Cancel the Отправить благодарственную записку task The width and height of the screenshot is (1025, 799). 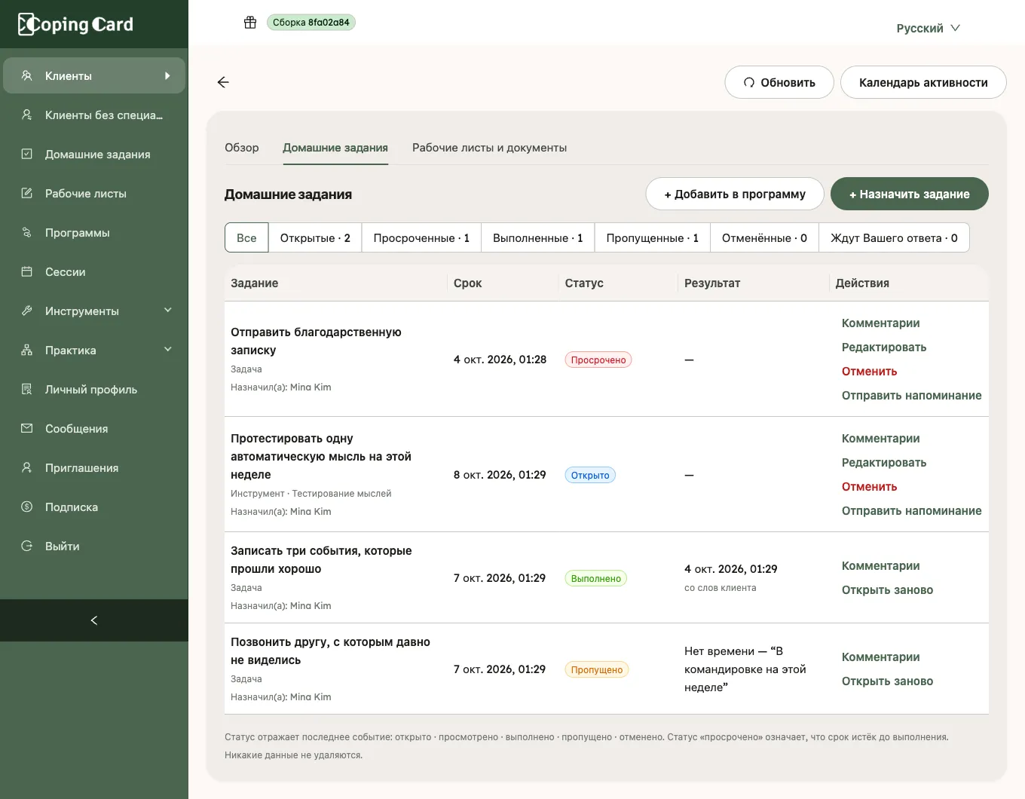869,371
